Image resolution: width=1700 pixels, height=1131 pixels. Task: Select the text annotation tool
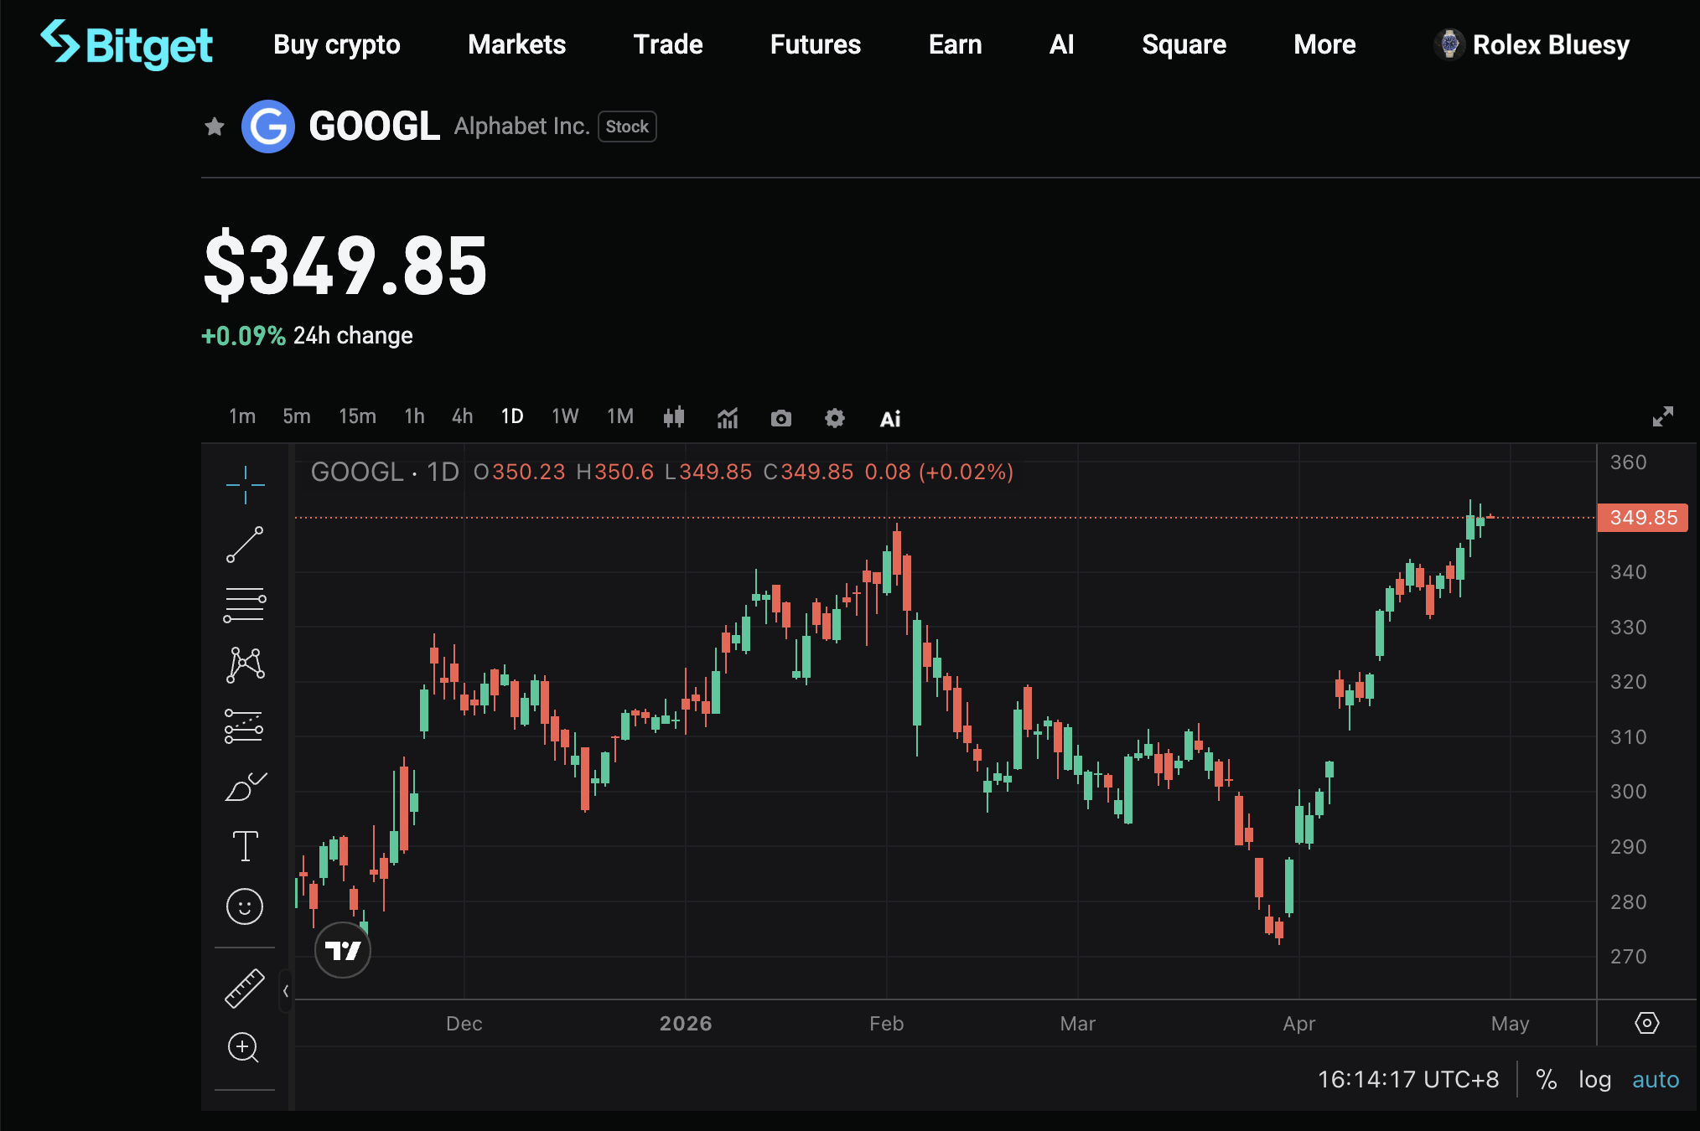(x=245, y=846)
